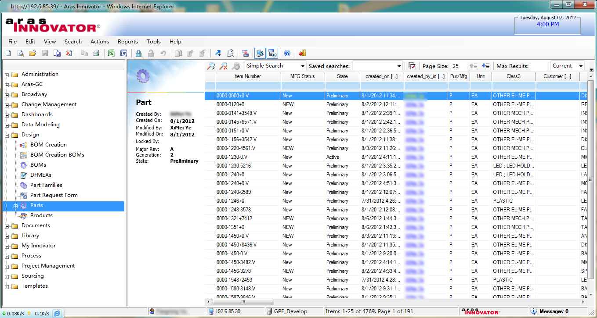Toggle the globe-and-monitor toolbar button
Viewport: 597px width, 318px height.
[x=260, y=54]
